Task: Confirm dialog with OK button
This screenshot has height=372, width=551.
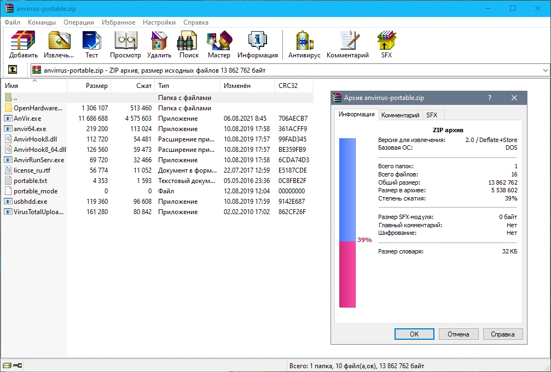Action: click(414, 334)
